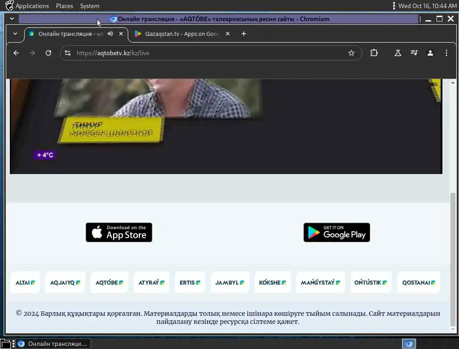Open the MAŃǴYSTAÝ channel link
The width and height of the screenshot is (459, 349).
320,283
